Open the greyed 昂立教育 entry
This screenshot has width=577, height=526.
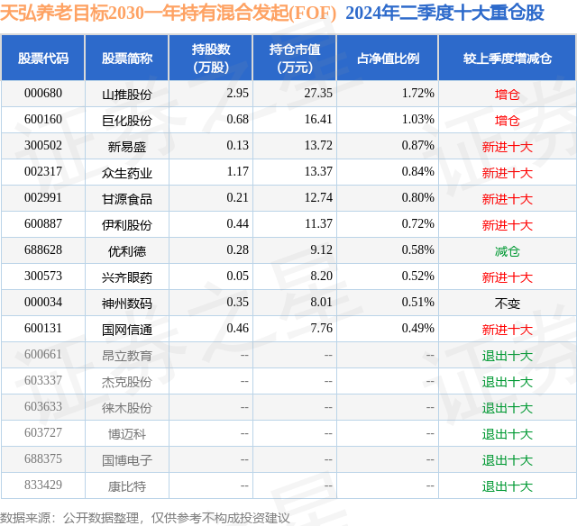point(127,356)
